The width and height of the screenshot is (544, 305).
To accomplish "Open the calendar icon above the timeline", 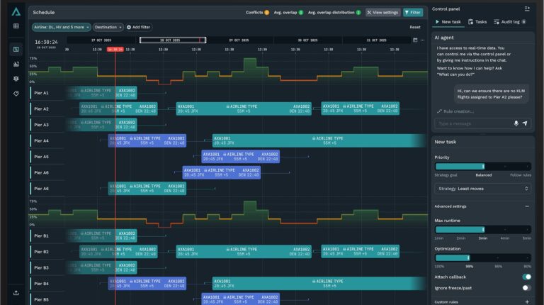I will tap(414, 40).
